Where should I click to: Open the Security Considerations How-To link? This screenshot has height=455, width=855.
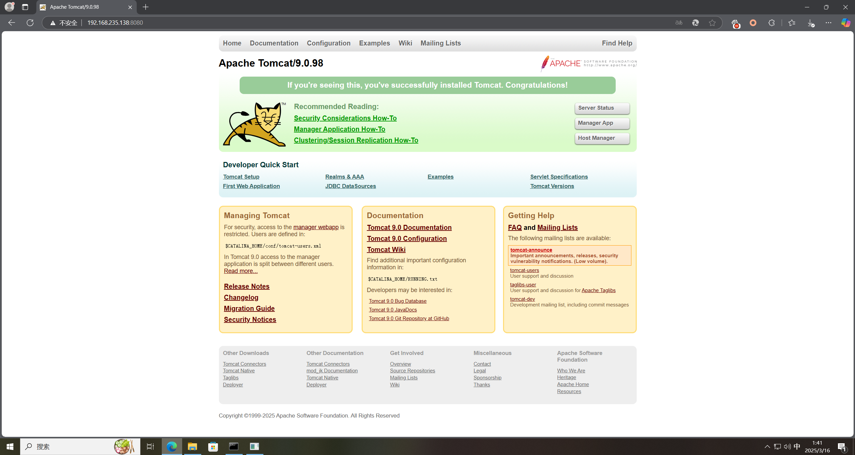click(345, 118)
